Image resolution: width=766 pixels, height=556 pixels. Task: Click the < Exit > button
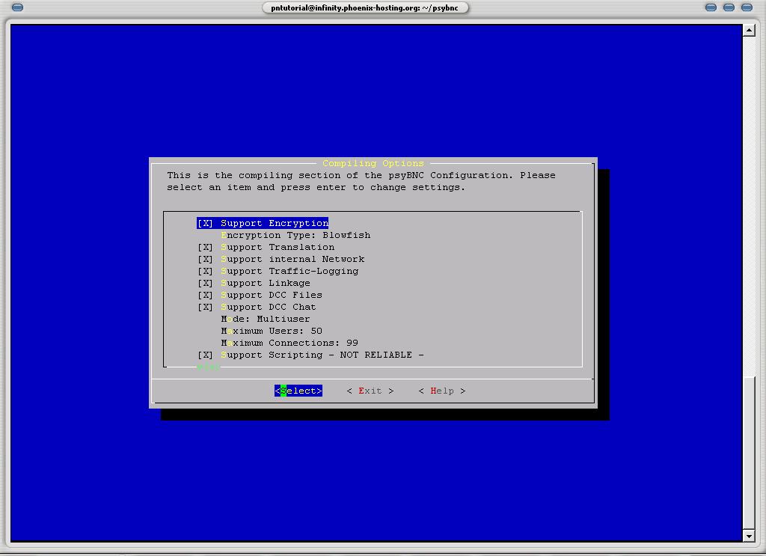[x=370, y=391]
